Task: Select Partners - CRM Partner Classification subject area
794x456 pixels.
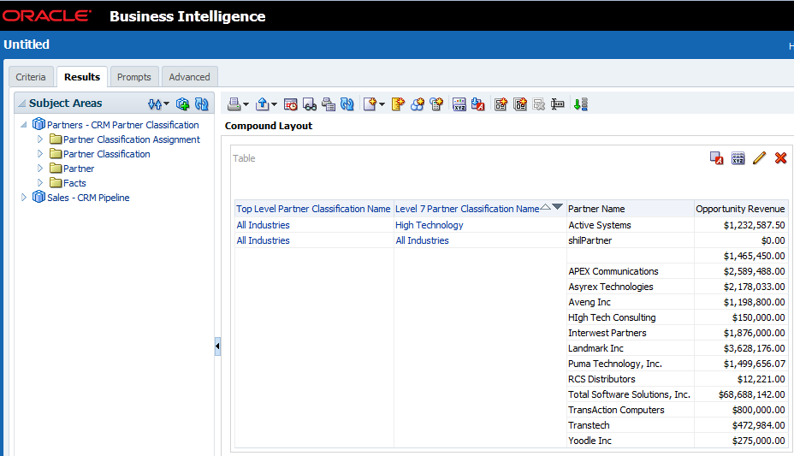Action: 123,125
